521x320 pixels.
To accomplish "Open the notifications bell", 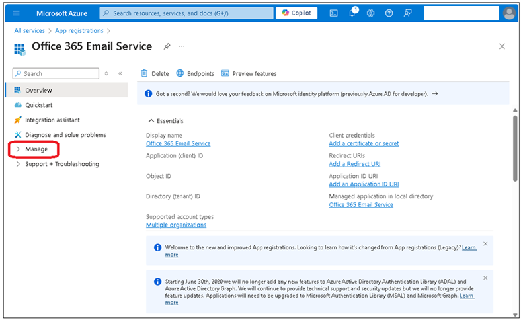I will click(x=352, y=13).
